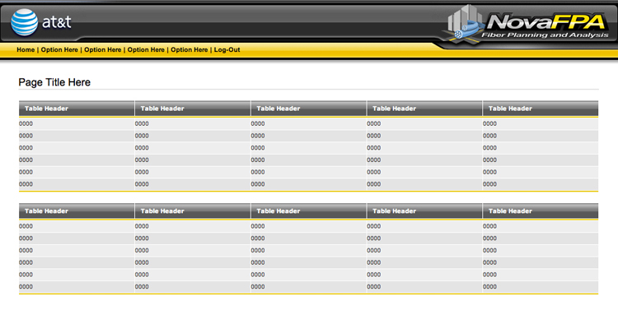Go to the fourth Option Here link
Screen dimensions: 618x310
click(190, 49)
